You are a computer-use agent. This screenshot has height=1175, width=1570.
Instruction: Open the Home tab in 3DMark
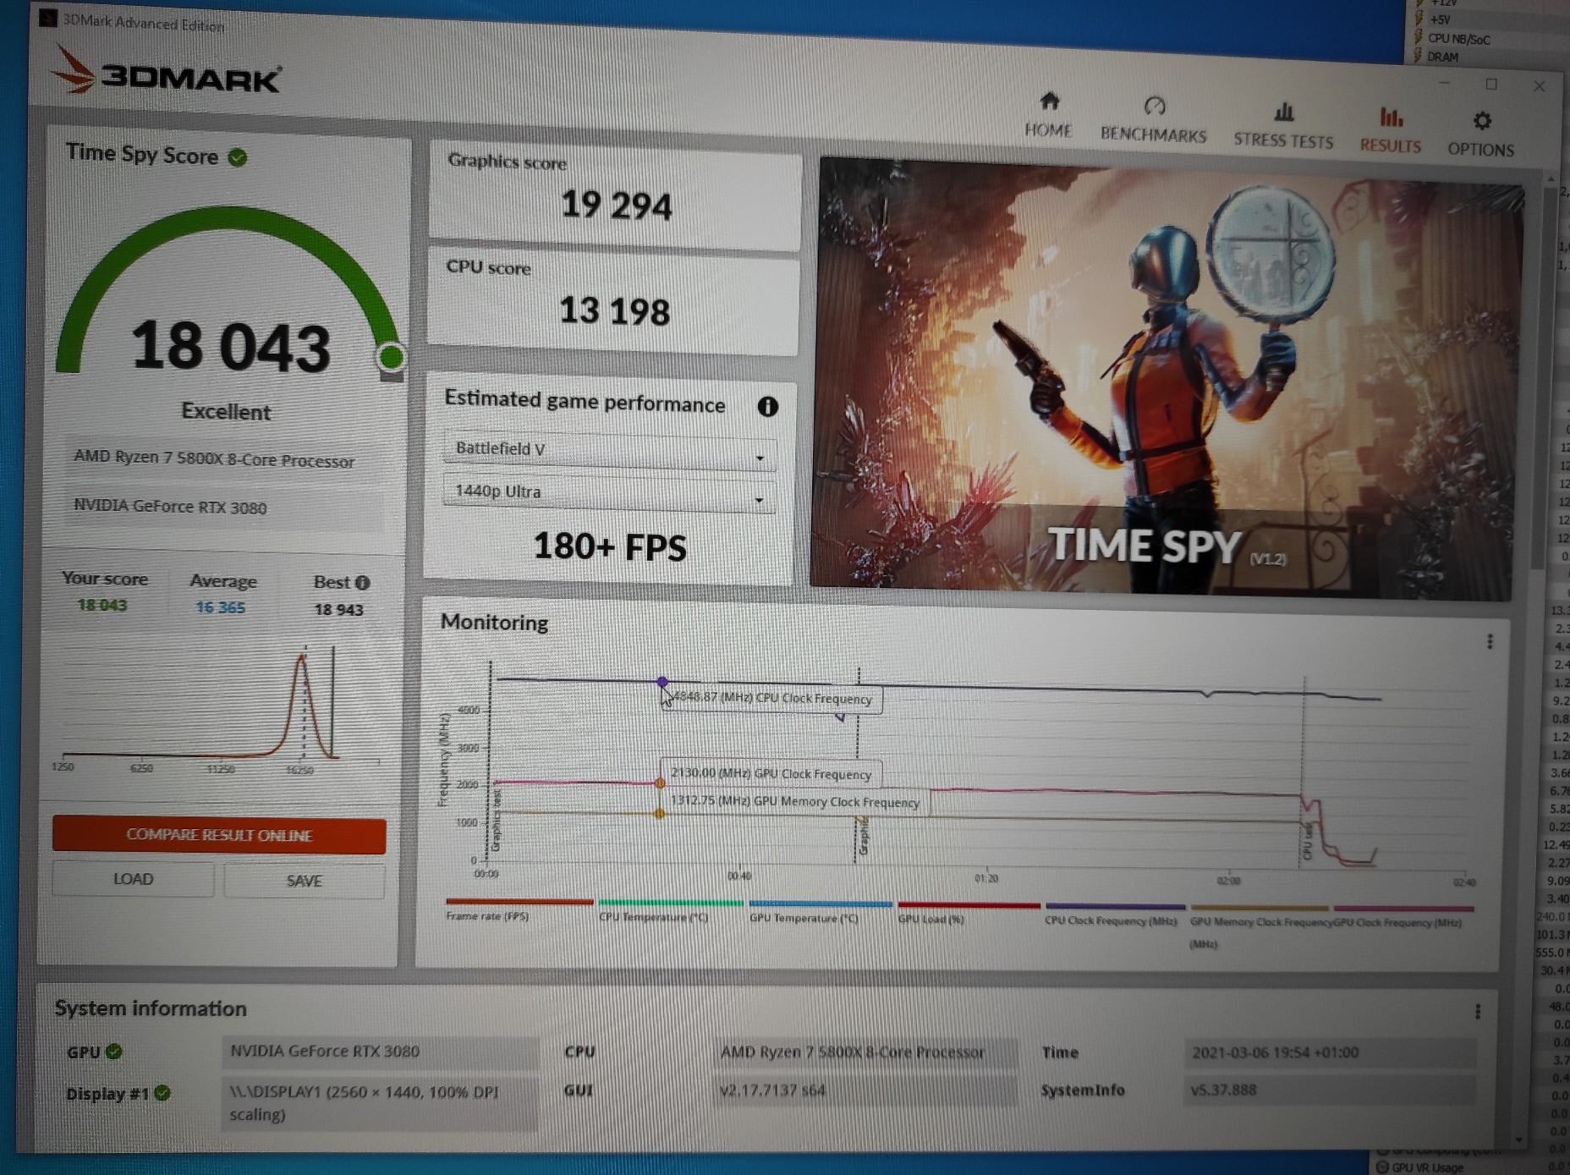(1049, 116)
